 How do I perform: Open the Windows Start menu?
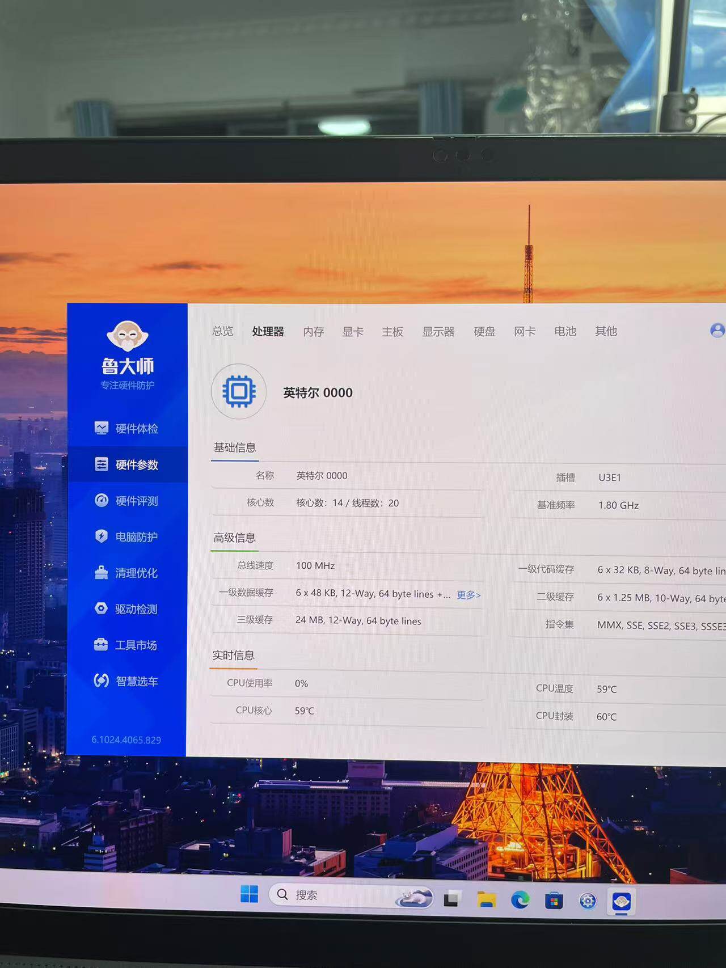[x=249, y=894]
